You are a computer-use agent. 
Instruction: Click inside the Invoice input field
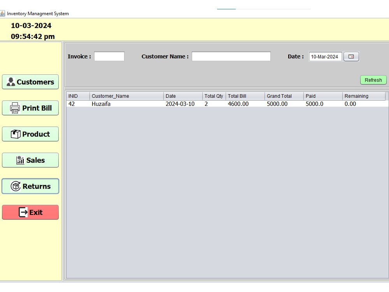point(109,56)
